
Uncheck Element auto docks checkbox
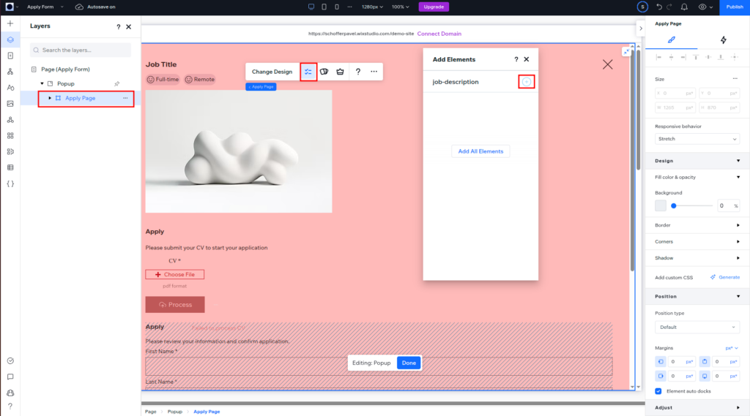click(x=658, y=391)
